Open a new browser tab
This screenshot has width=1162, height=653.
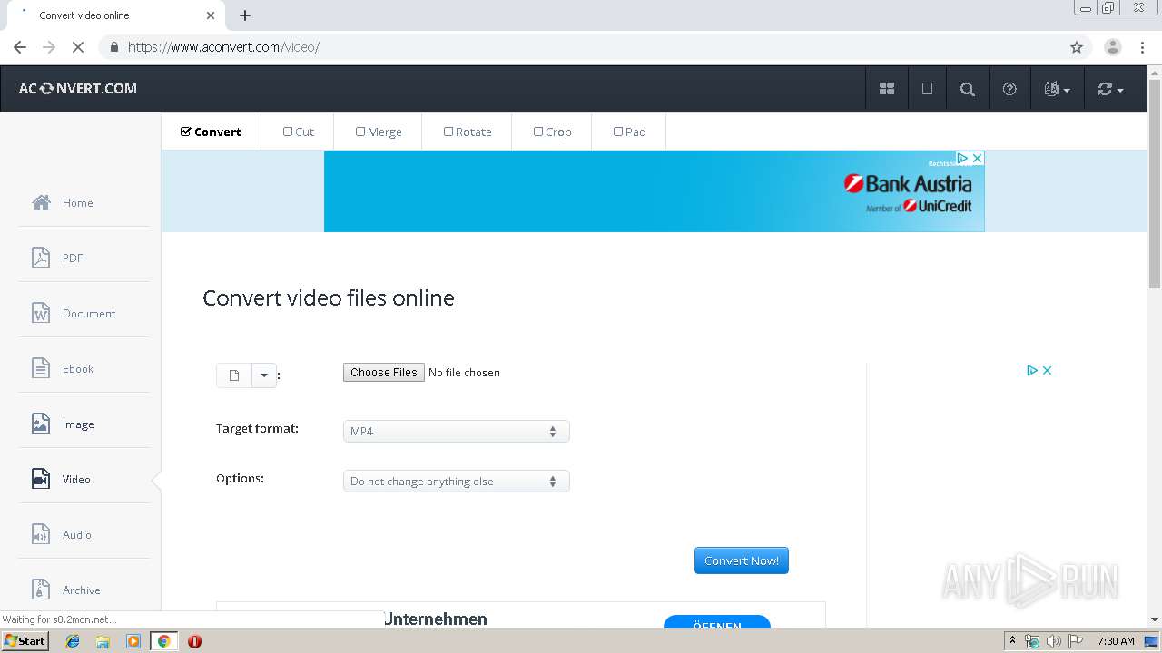pos(245,15)
